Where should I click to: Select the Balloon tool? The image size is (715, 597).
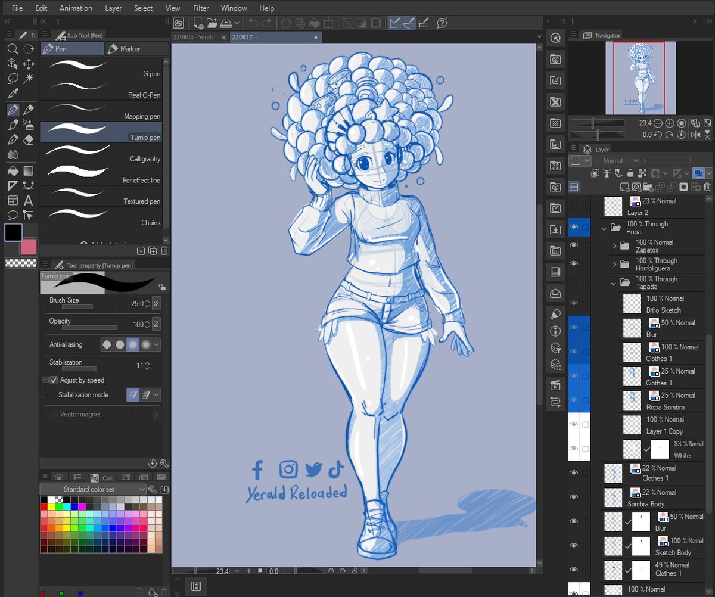(13, 215)
